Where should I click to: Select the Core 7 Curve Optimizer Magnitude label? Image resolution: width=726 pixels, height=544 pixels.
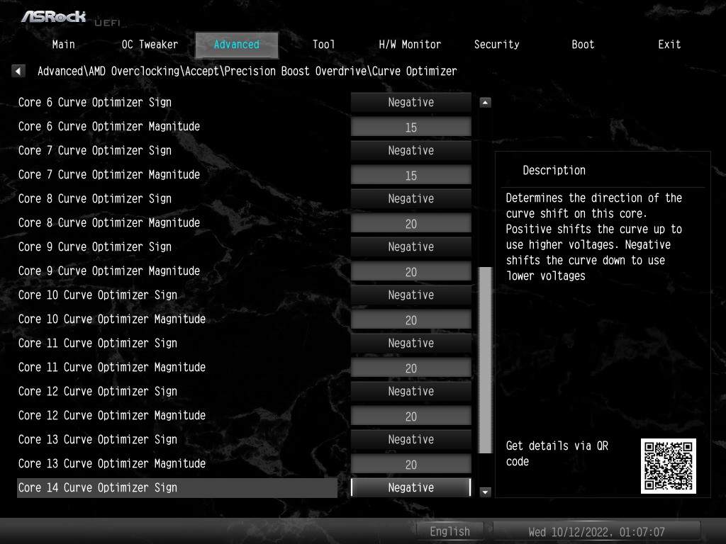[109, 174]
